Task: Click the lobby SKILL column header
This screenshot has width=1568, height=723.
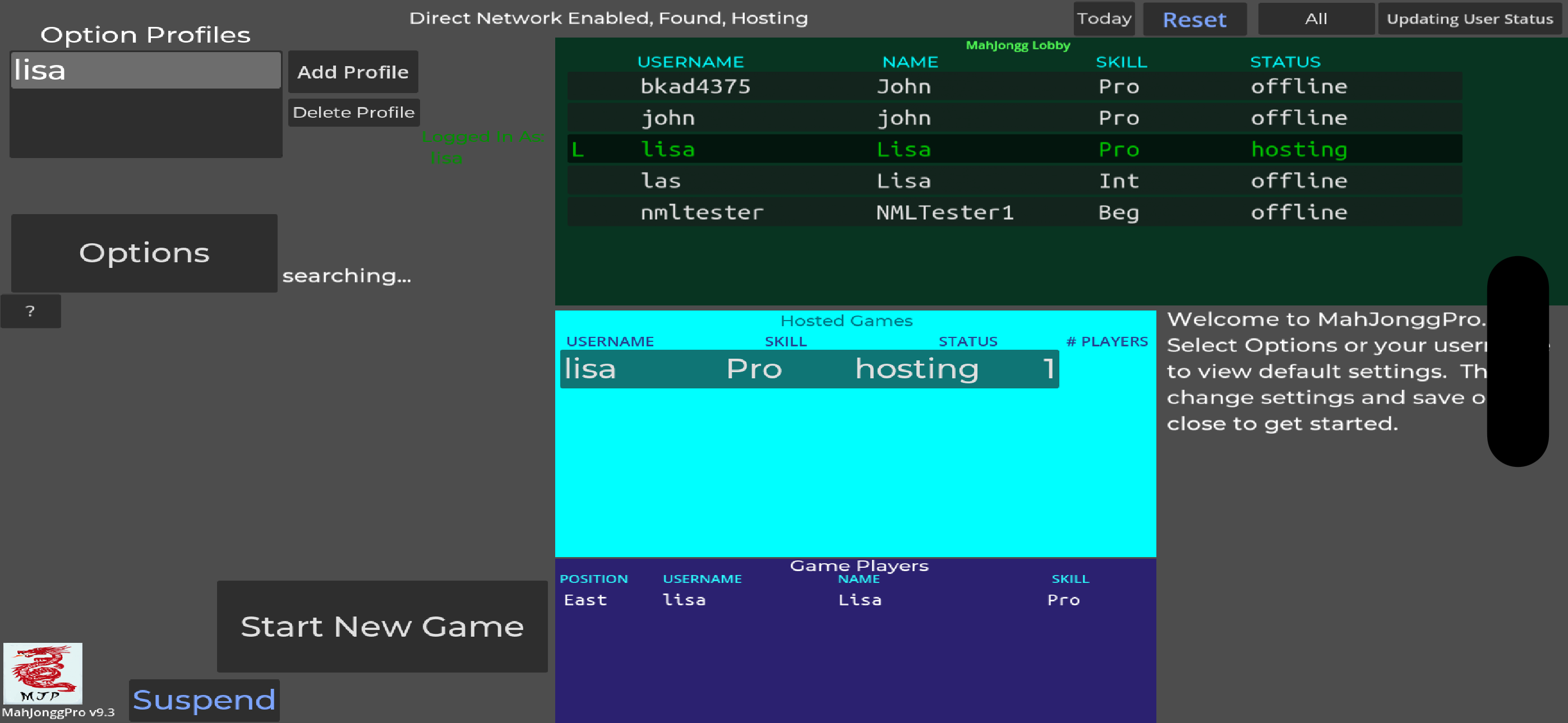Action: (1121, 62)
